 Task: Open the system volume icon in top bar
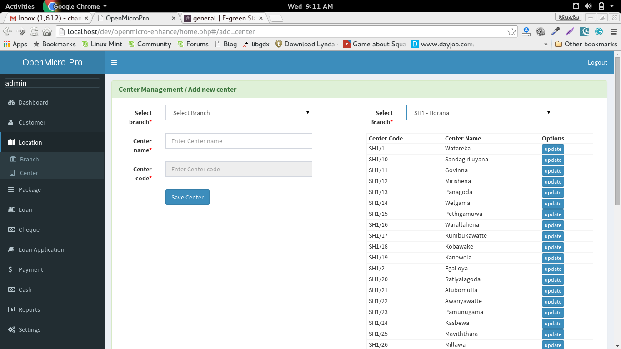[588, 6]
